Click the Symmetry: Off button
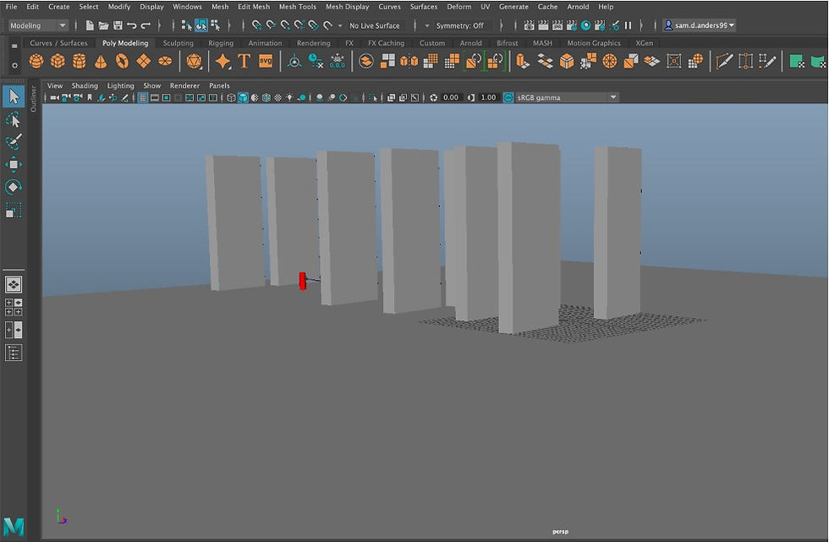Viewport: 829px width, 542px height. [x=459, y=25]
